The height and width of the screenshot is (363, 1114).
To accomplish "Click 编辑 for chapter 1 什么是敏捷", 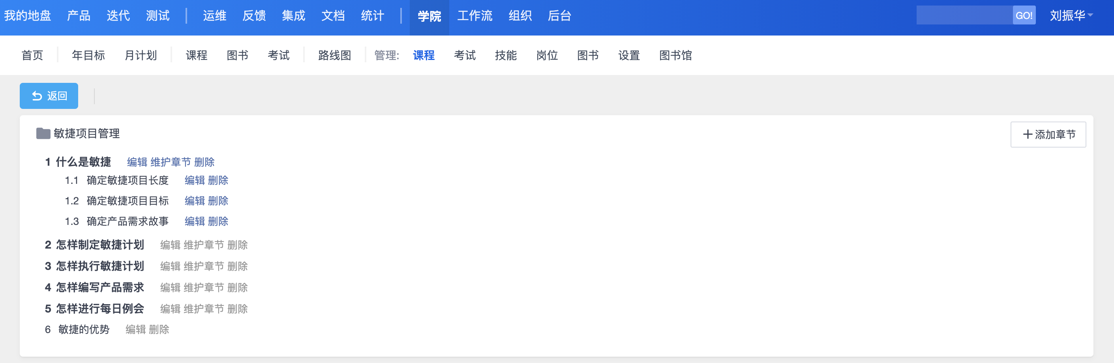I will point(137,162).
